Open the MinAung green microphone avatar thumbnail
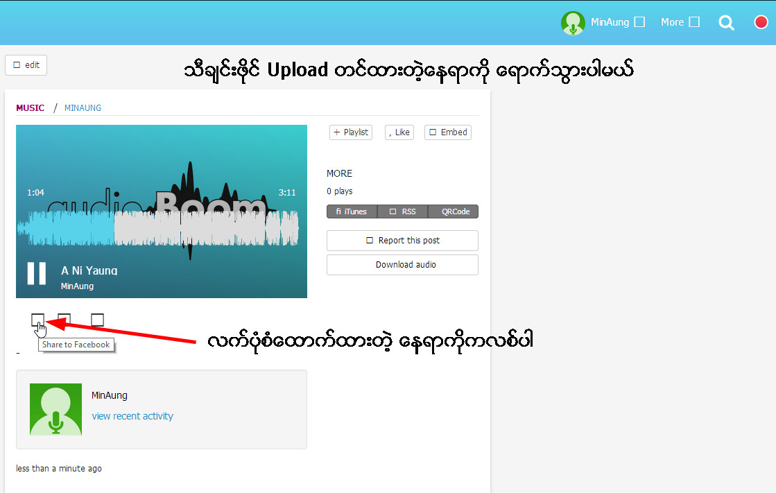This screenshot has width=776, height=493. 56,409
